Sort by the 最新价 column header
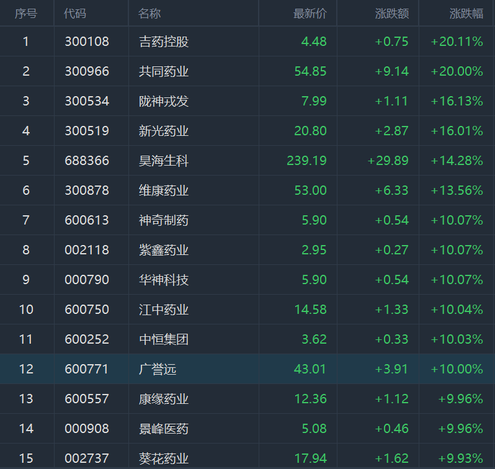The height and width of the screenshot is (469, 495). tap(310, 14)
